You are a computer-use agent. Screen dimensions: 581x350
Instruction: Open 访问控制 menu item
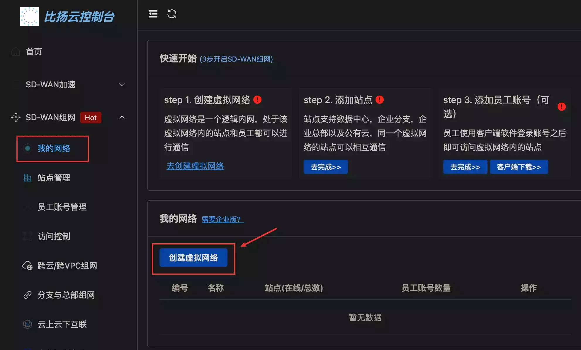(54, 236)
